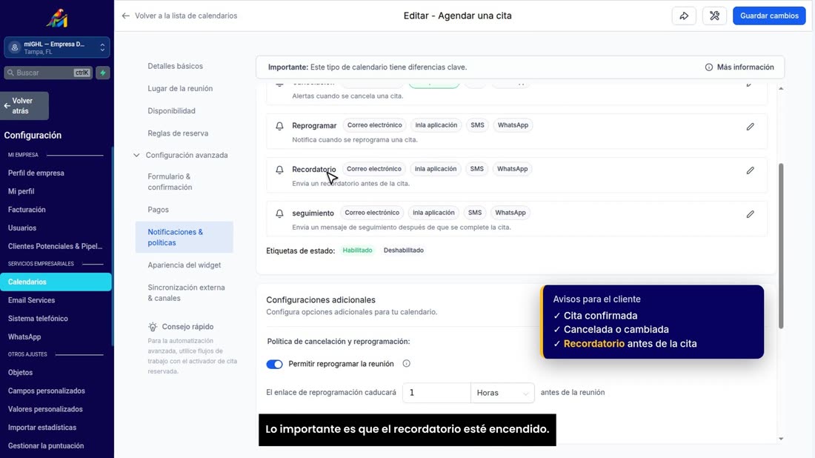
Task: Click 'inla aplicación' tag in seguimiento row
Action: (433, 213)
